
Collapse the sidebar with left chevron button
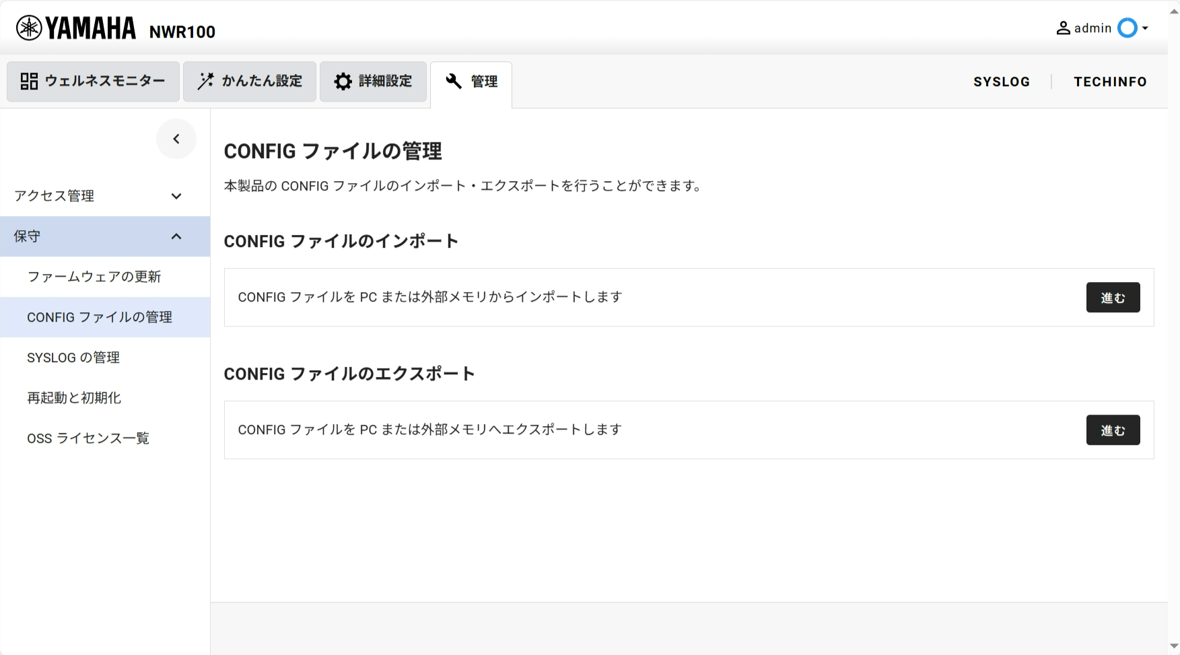coord(176,139)
